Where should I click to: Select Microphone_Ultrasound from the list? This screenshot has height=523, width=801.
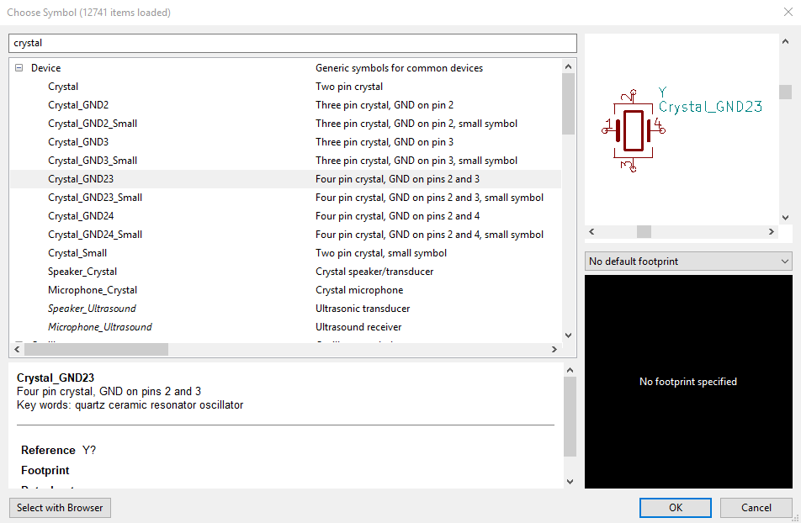tap(99, 327)
